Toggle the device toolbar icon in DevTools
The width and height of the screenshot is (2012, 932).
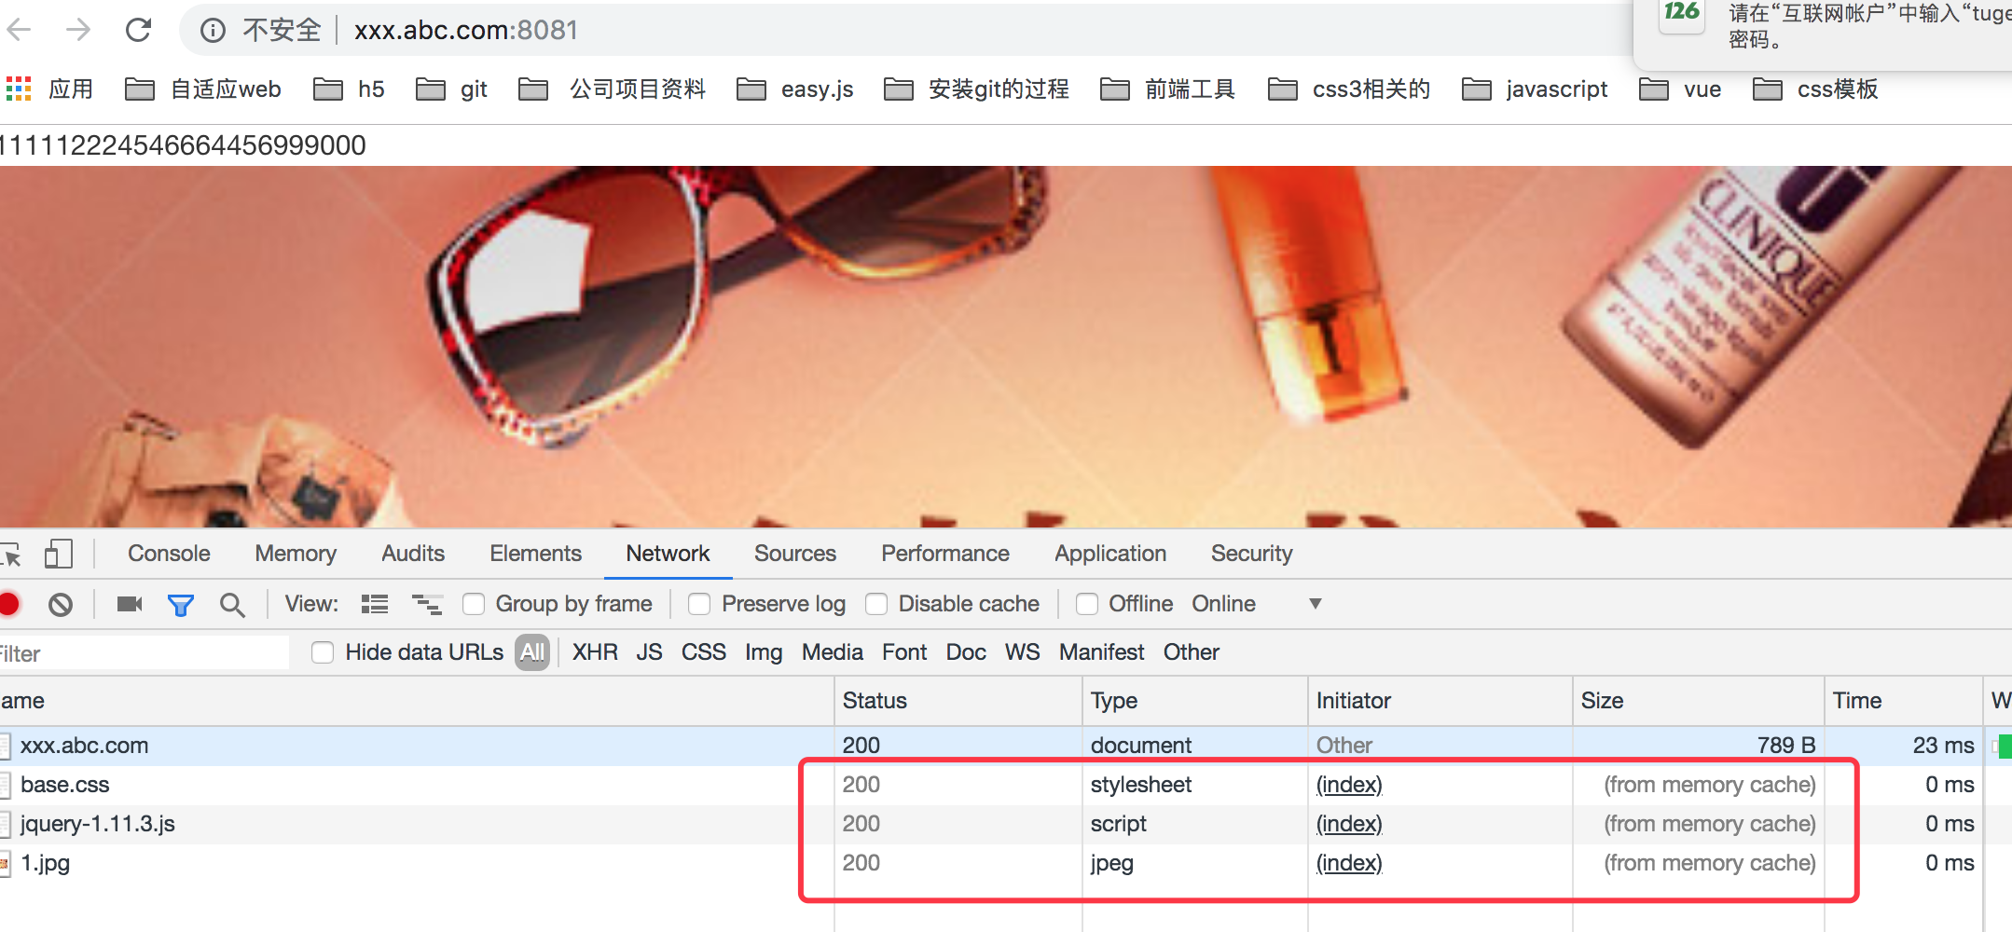pos(59,554)
